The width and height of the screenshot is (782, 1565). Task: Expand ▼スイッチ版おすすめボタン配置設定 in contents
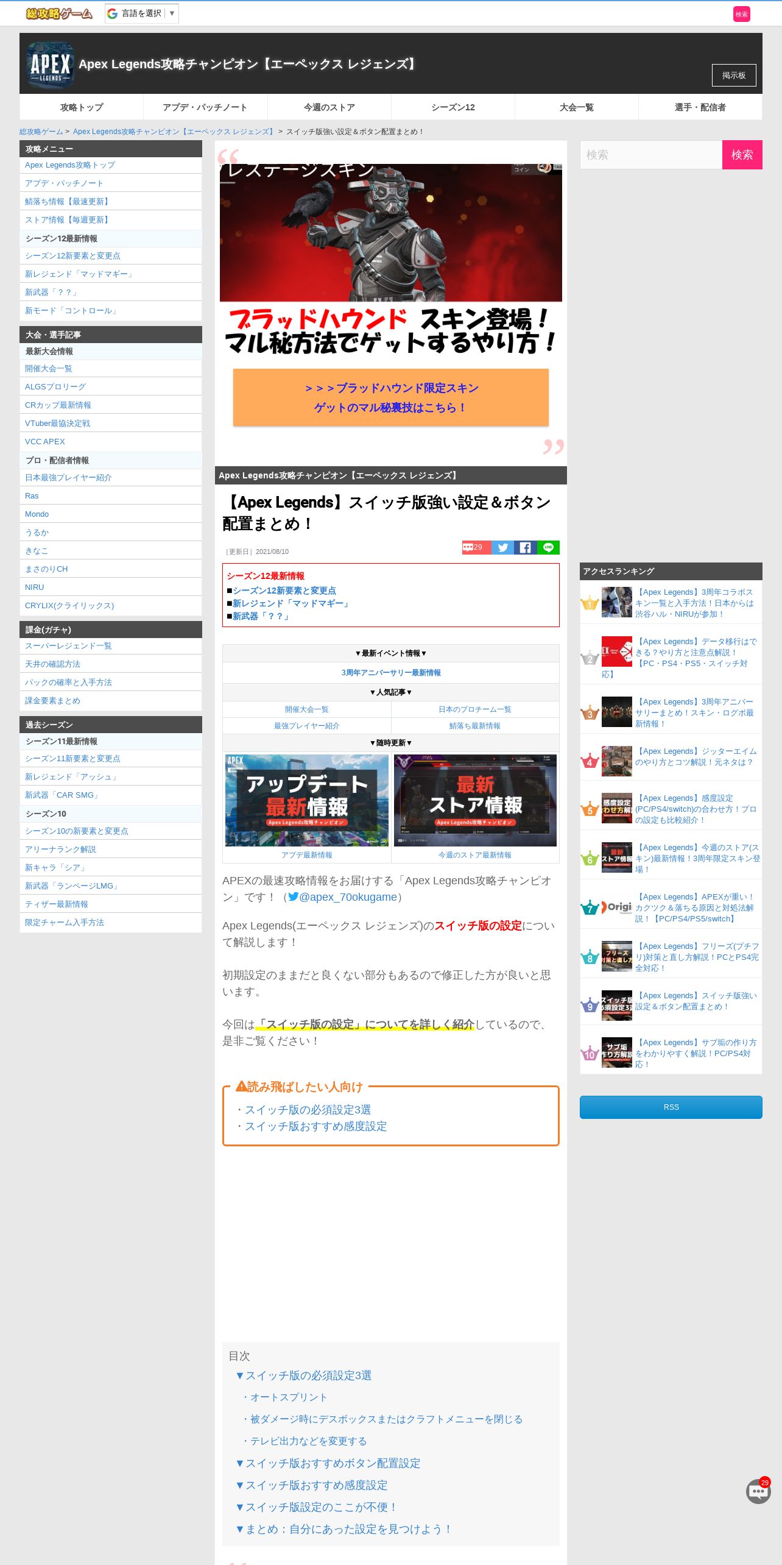click(x=328, y=1463)
